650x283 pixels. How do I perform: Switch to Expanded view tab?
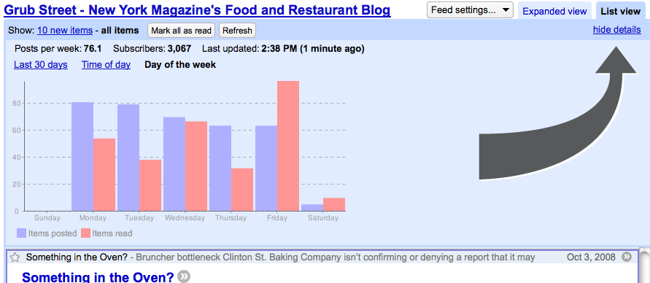(554, 11)
